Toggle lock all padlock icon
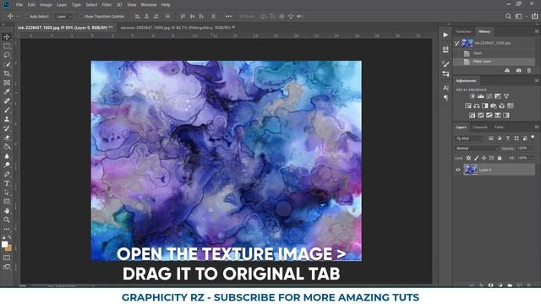The image size is (541, 304). [500, 158]
